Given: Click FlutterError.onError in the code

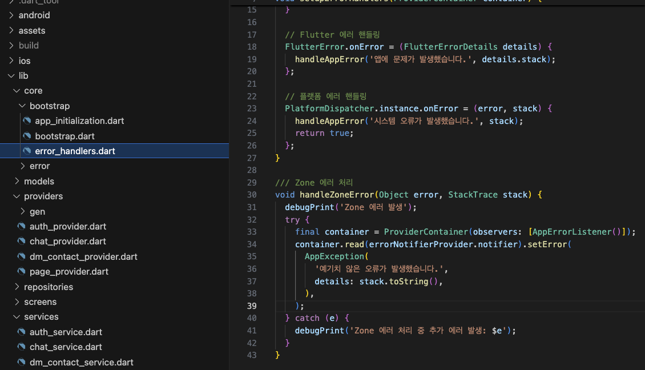Looking at the screenshot, I should click(334, 47).
